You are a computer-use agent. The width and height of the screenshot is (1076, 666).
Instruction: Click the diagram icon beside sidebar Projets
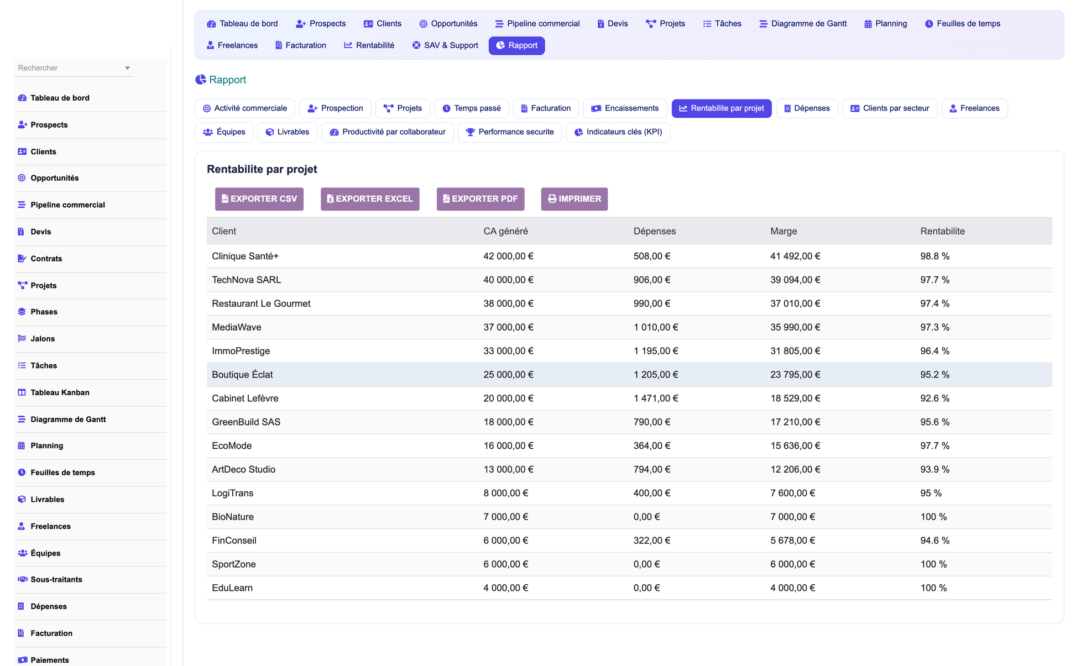tap(22, 285)
